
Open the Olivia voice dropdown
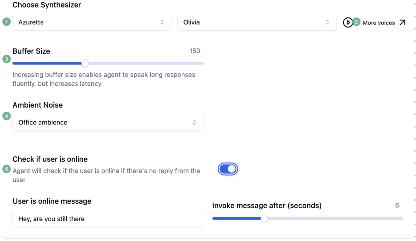click(x=257, y=22)
